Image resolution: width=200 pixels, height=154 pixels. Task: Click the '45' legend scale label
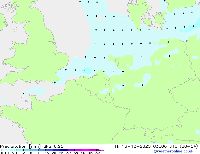(x=90, y=153)
